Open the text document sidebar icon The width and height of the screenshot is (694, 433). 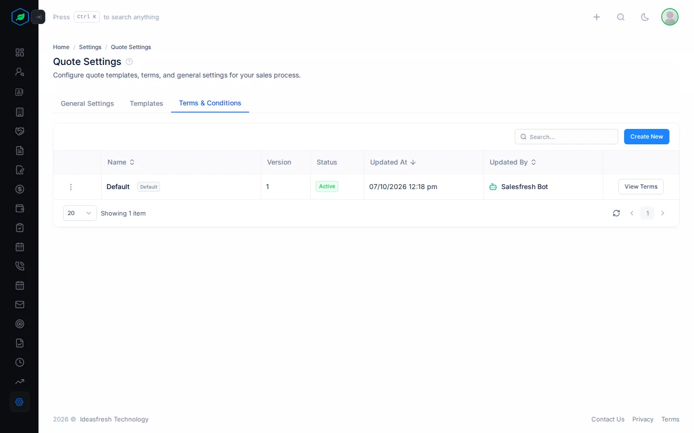[x=20, y=151]
